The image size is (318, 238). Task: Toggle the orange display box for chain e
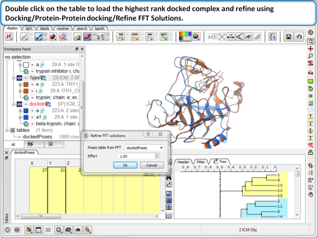26,85
